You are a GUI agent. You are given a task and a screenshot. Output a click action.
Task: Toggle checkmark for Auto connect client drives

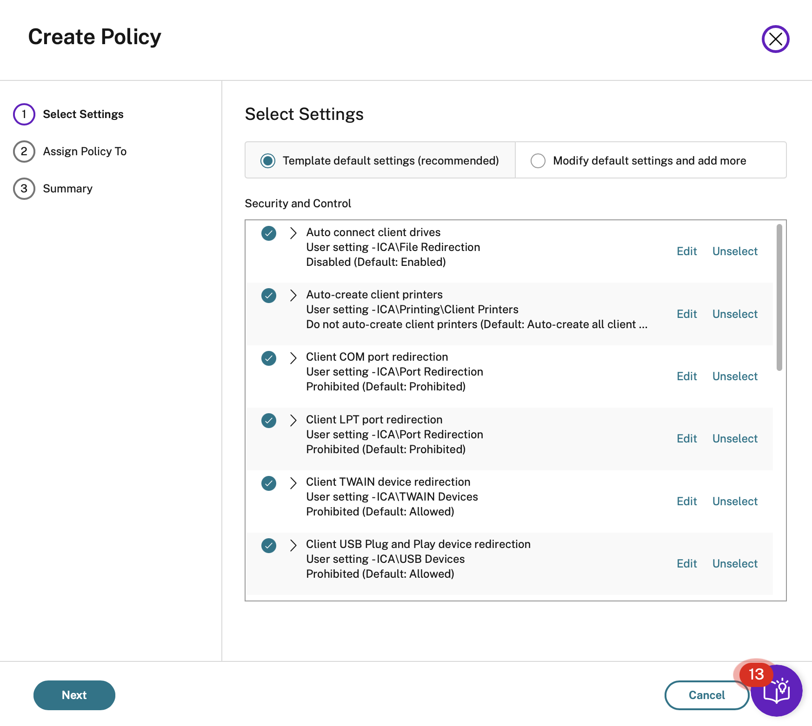269,233
